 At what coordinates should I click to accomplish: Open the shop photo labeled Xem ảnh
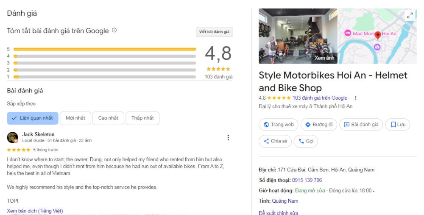(298, 36)
